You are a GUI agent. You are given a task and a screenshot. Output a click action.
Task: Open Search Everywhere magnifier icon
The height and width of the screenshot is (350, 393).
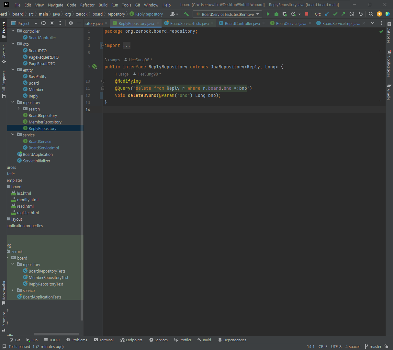coord(371,14)
